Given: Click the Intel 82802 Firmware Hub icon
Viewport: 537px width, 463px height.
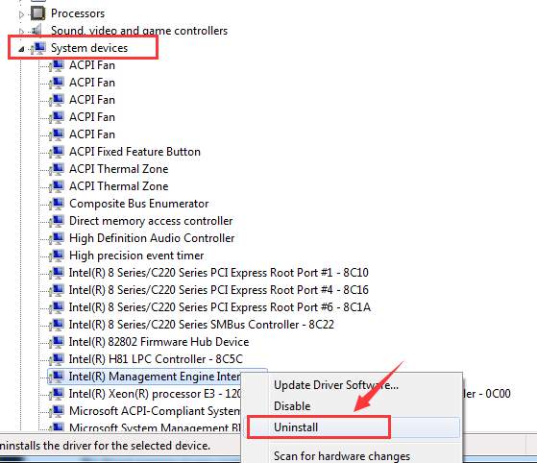Looking at the screenshot, I should pyautogui.click(x=56, y=341).
